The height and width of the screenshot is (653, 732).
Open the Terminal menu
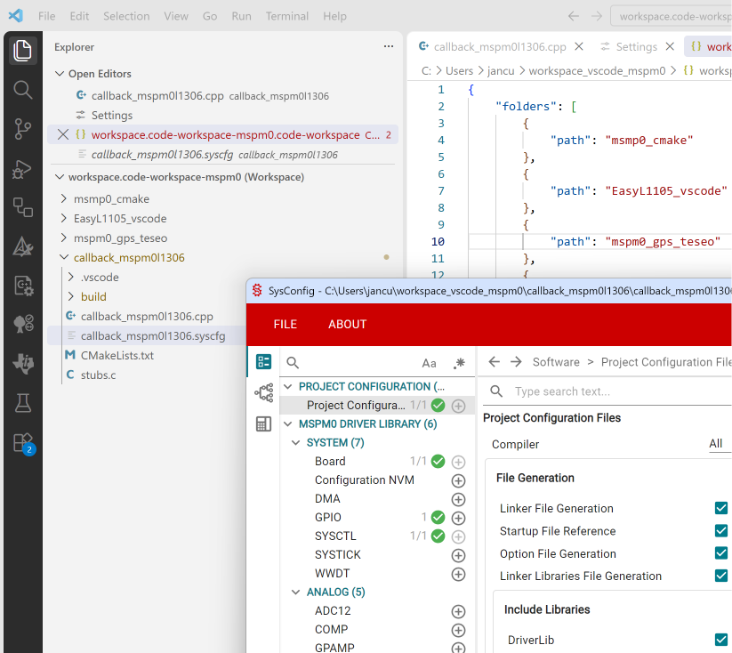click(287, 16)
